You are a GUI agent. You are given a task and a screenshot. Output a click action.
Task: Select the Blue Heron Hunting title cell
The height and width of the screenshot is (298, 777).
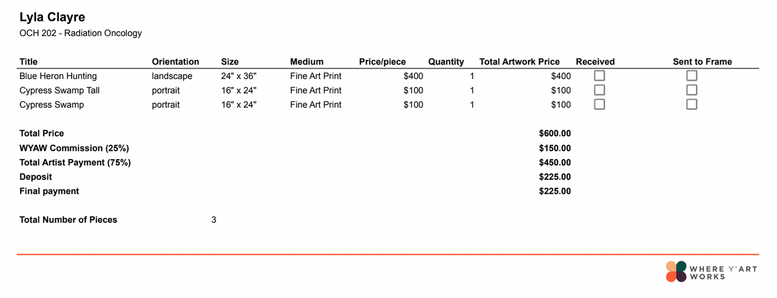point(58,76)
